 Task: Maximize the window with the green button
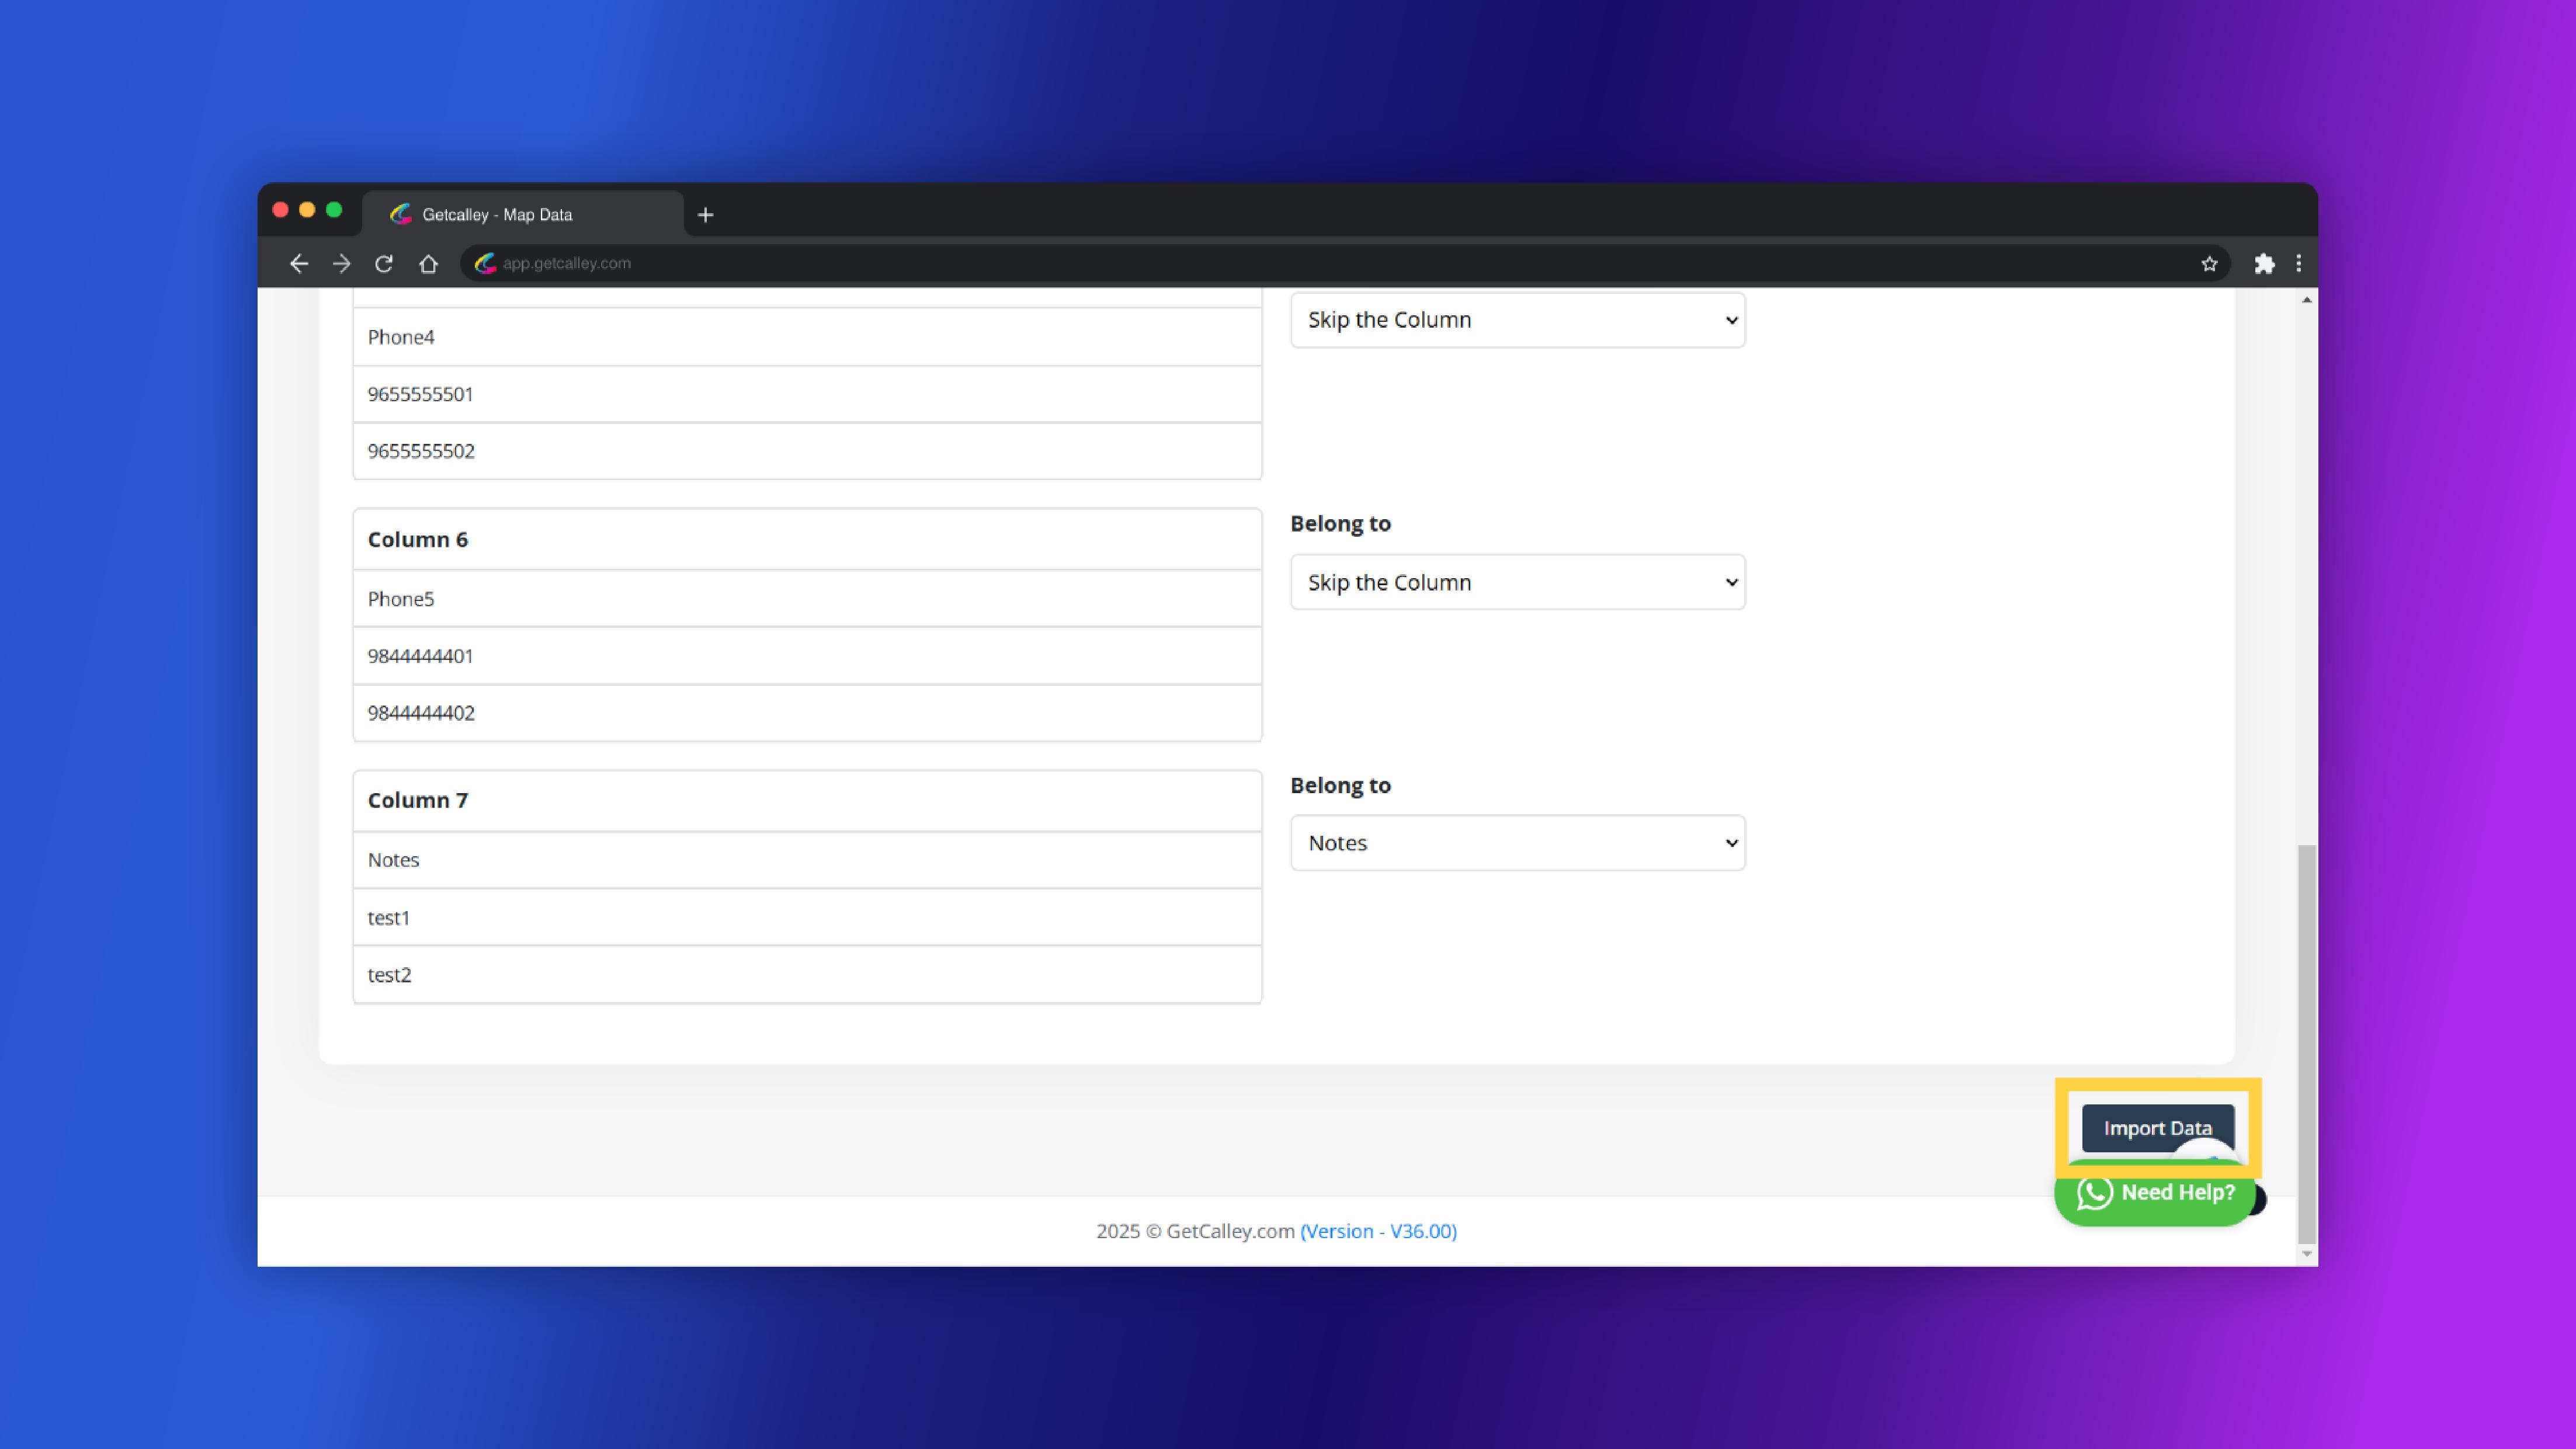coord(334,210)
